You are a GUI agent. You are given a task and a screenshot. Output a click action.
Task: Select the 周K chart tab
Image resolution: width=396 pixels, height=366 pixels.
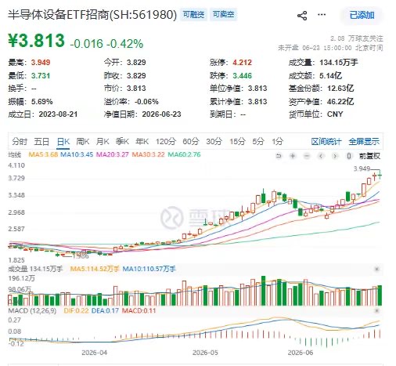click(x=83, y=141)
